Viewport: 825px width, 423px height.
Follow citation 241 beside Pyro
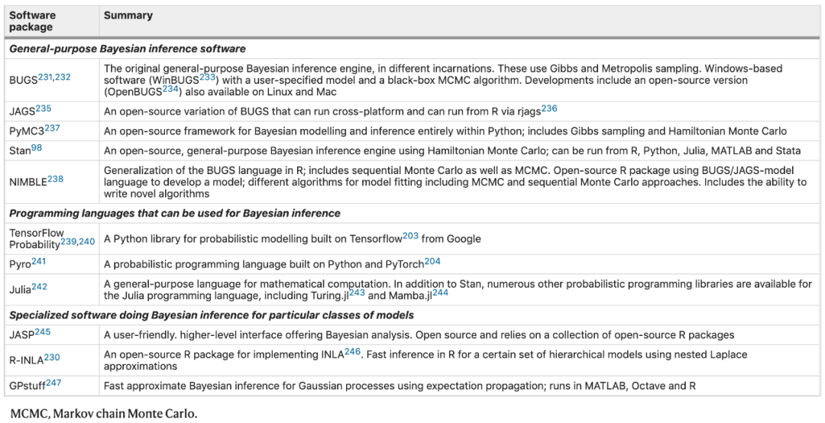click(x=39, y=262)
